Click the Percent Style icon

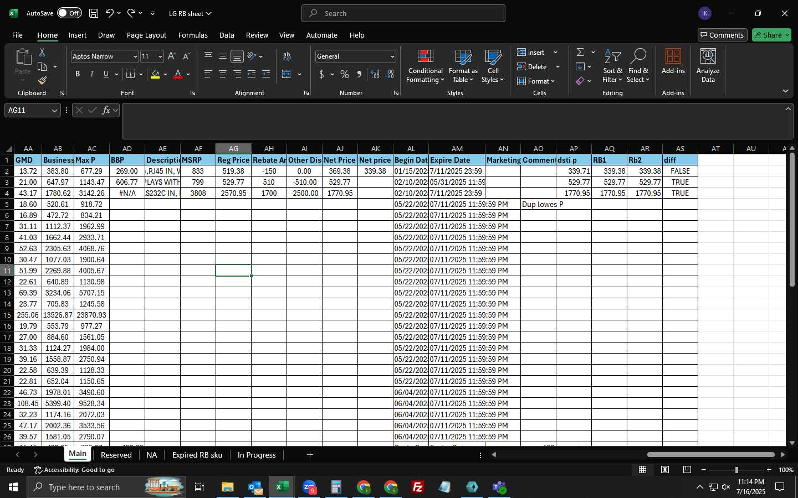click(x=345, y=74)
